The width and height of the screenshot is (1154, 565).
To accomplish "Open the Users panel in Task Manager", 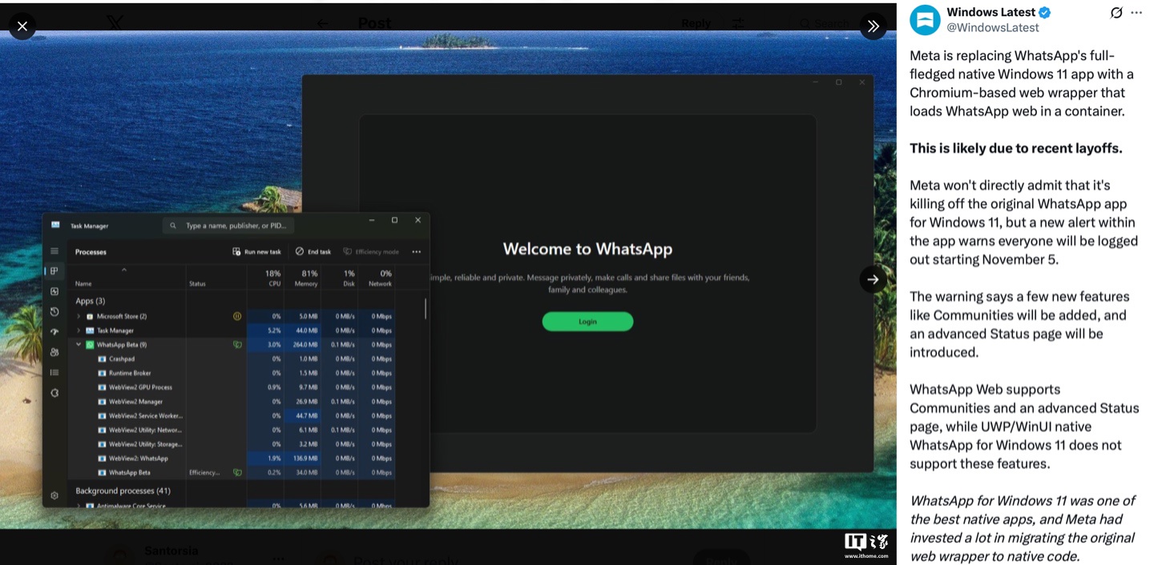I will (x=54, y=352).
